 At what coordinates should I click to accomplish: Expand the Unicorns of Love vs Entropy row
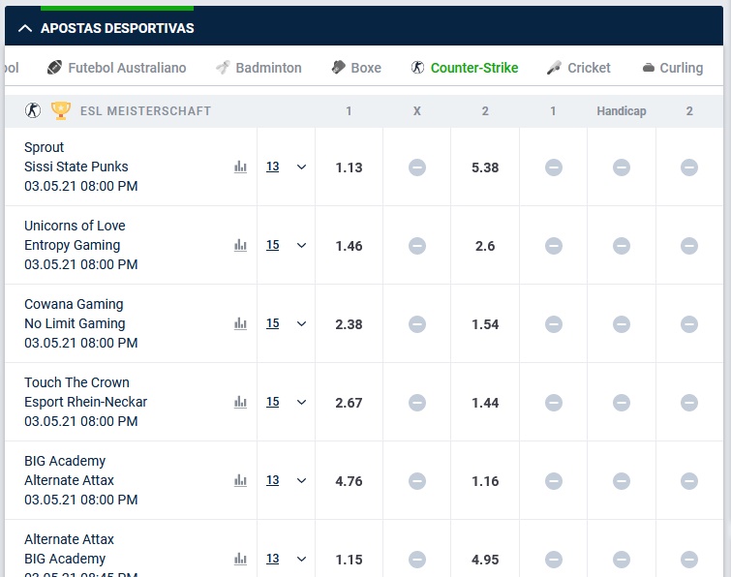[x=302, y=245]
